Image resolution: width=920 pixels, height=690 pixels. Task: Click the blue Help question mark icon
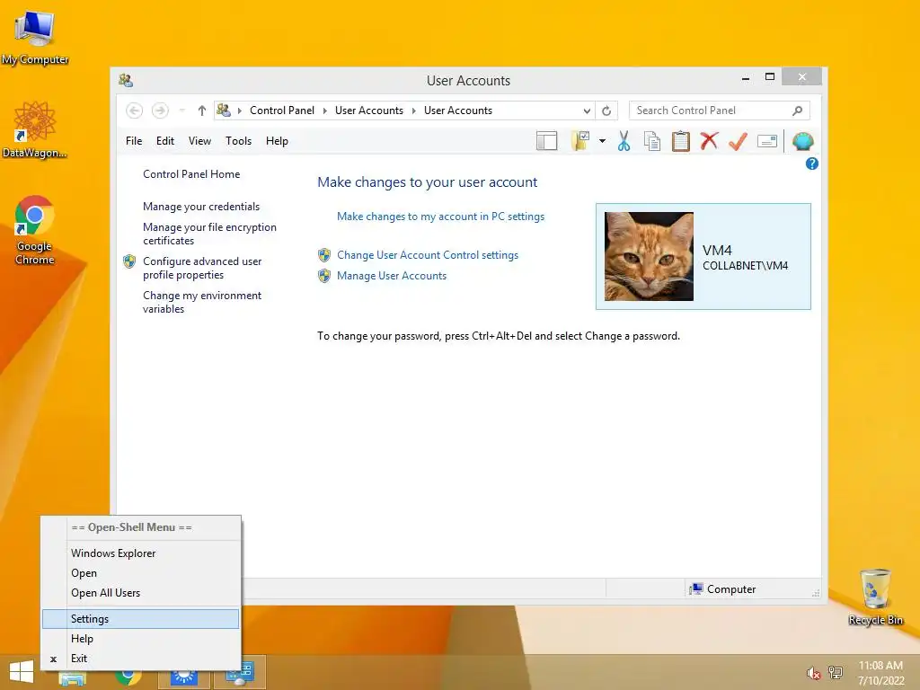pos(812,164)
